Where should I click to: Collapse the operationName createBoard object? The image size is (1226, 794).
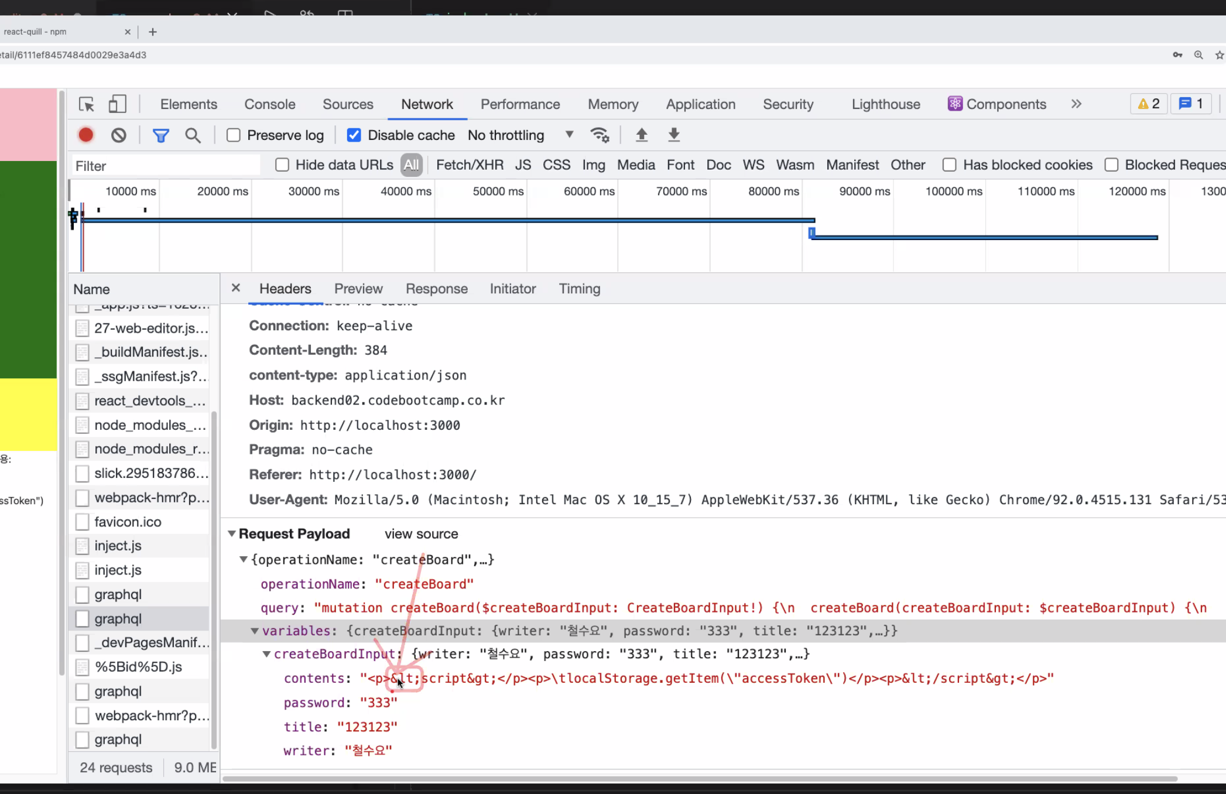[x=243, y=559]
